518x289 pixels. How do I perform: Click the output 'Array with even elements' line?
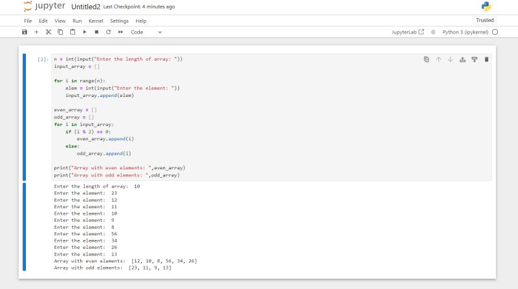click(x=126, y=261)
